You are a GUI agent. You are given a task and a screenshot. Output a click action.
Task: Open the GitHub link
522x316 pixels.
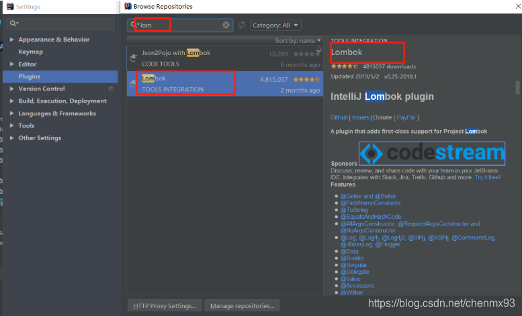pyautogui.click(x=339, y=117)
